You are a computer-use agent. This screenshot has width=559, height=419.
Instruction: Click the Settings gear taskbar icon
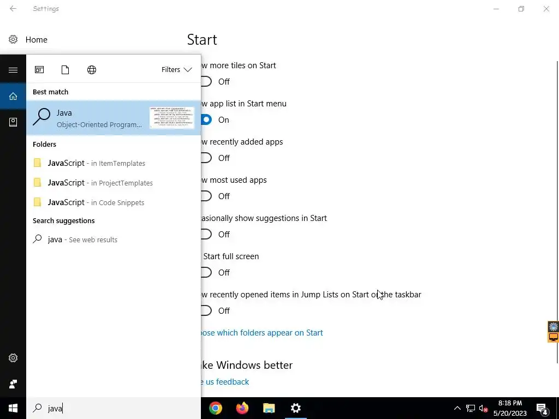click(295, 408)
